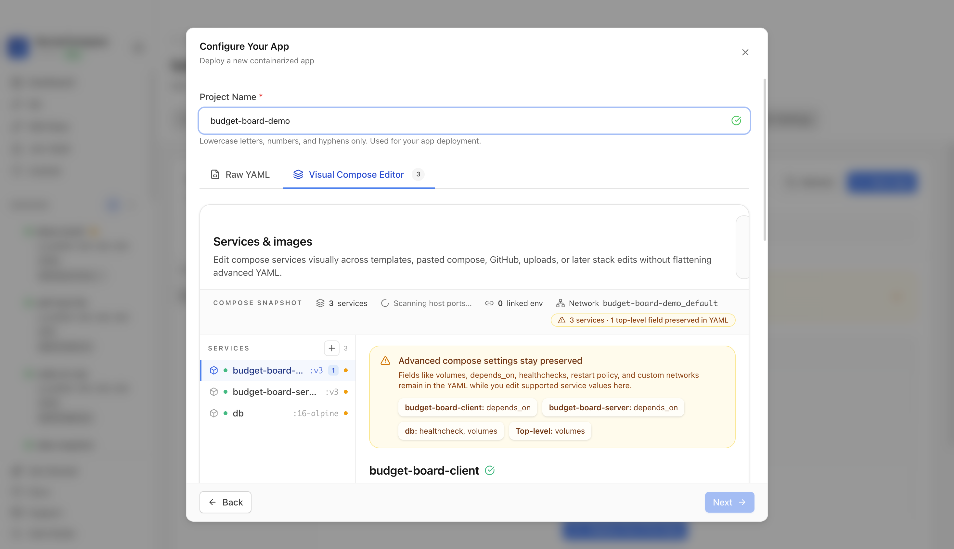Select the budget-board-server service in list
The width and height of the screenshot is (954, 549).
click(x=278, y=392)
